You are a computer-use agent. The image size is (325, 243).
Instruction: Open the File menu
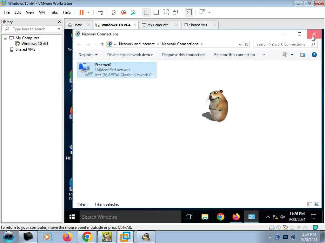pos(7,12)
